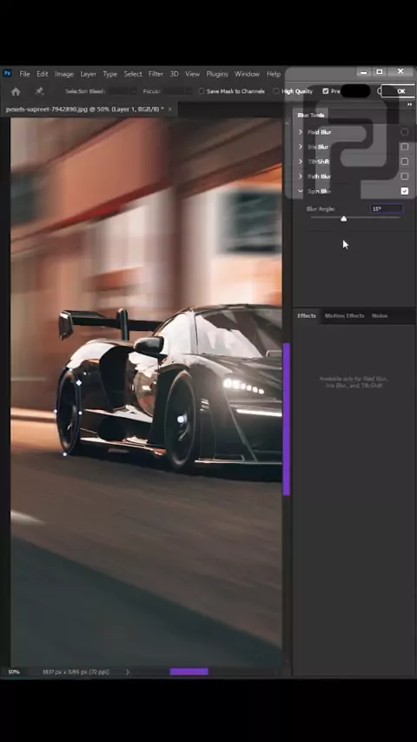The height and width of the screenshot is (742, 417).
Task: Click the document dimensions text in status bar
Action: tap(76, 672)
